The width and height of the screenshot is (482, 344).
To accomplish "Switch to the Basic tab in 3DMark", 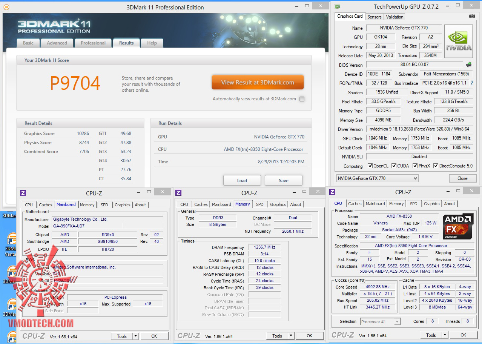I will click(28, 43).
